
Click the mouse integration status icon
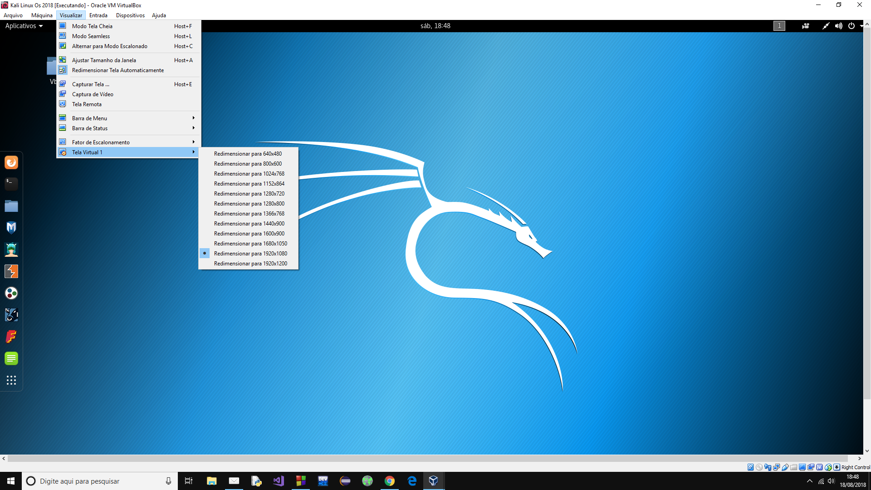(x=828, y=467)
